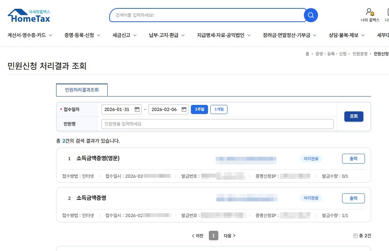Expand the 세금신고 menu dropdown
This screenshot has height=251, width=389.
(121, 35)
